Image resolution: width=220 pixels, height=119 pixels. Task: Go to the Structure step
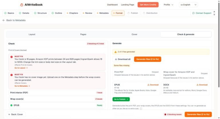coord(40,13)
